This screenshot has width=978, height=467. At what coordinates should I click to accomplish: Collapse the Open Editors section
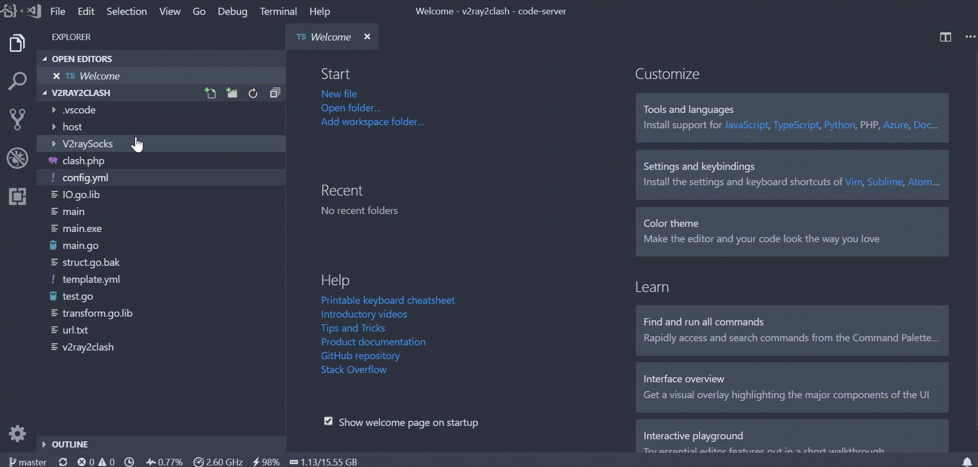(161, 59)
